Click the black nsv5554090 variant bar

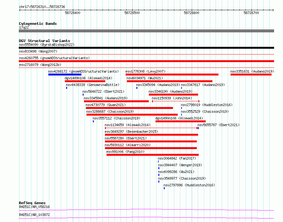coord(146,48)
